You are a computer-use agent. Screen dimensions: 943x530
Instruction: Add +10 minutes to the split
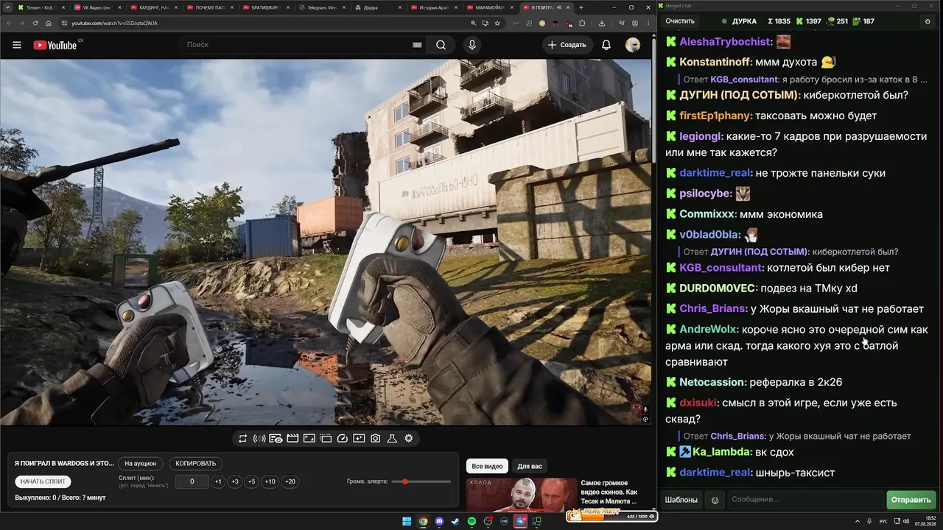tap(270, 481)
